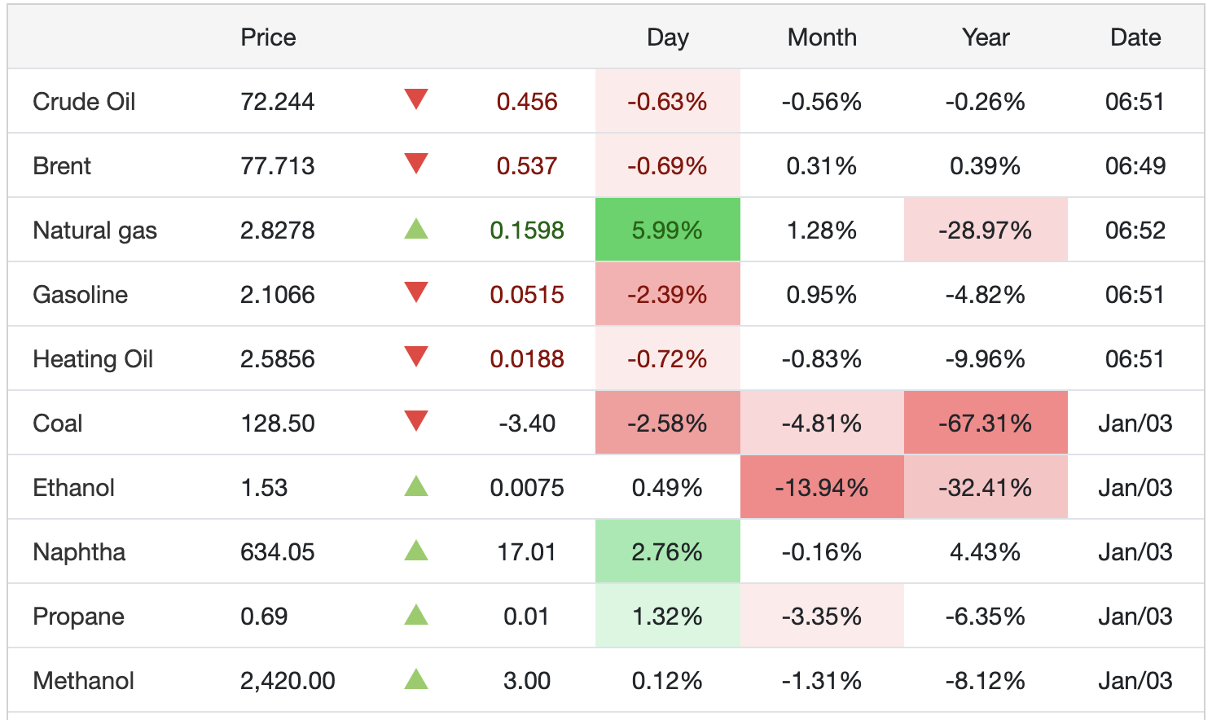This screenshot has height=720, width=1212.
Task: Click the green up arrow for Natural gas
Action: point(416,228)
